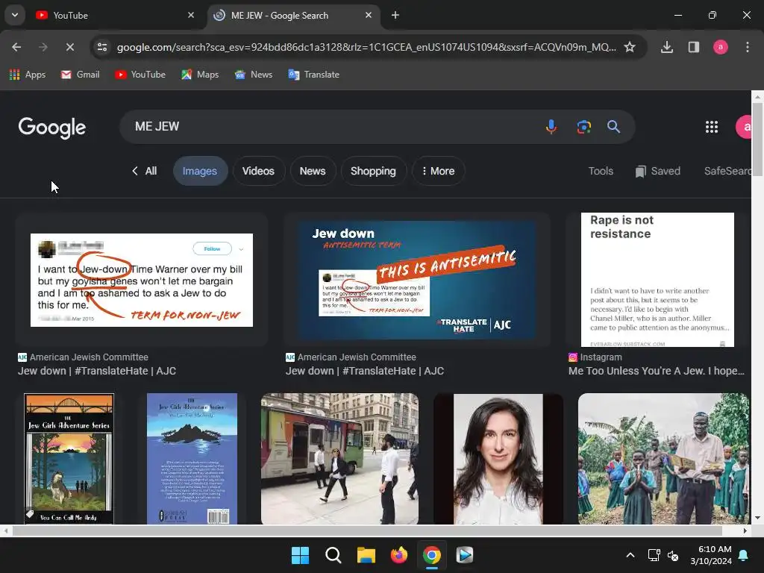Open the taskbar clock and date
This screenshot has width=764, height=573.
(711, 555)
